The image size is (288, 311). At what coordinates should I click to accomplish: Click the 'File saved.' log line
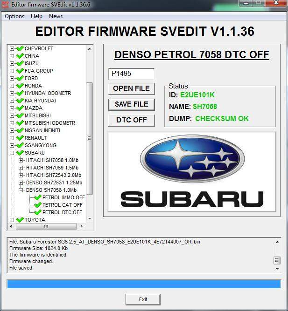tap(21, 268)
